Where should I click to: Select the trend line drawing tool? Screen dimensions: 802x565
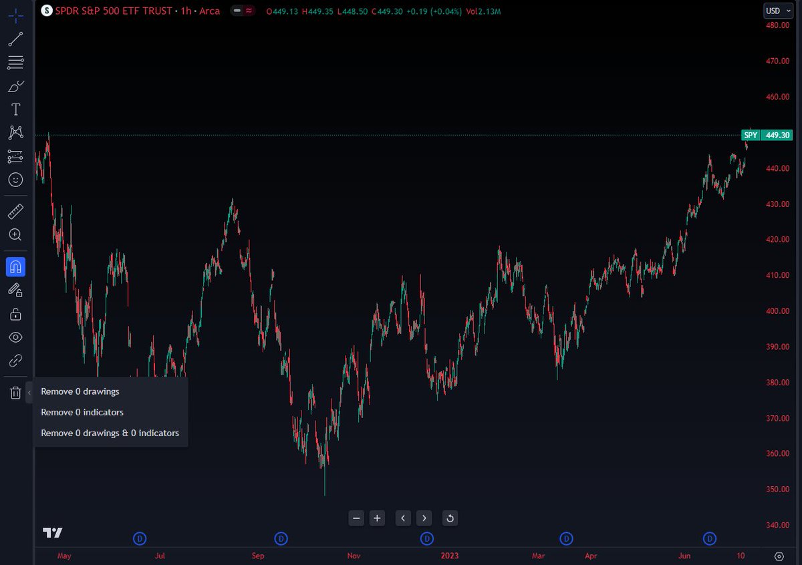pyautogui.click(x=15, y=39)
